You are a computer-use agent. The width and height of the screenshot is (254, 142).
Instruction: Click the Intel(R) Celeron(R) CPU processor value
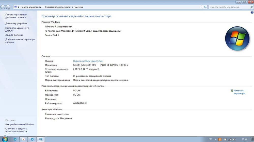point(100,65)
